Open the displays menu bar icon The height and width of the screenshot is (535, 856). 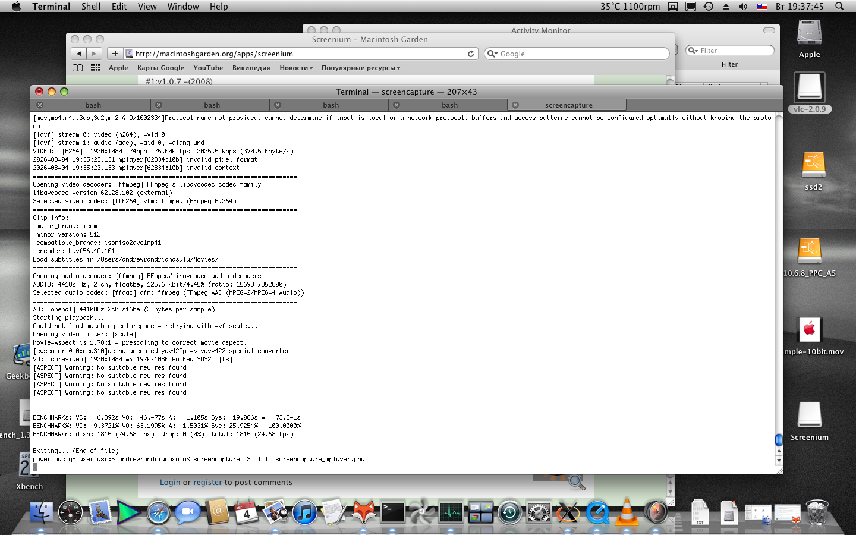click(x=691, y=7)
